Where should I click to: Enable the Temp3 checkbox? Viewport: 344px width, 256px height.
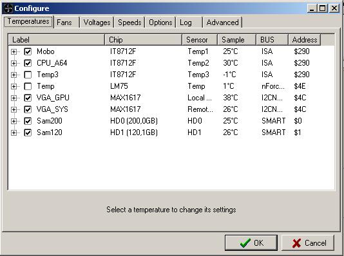(28, 75)
